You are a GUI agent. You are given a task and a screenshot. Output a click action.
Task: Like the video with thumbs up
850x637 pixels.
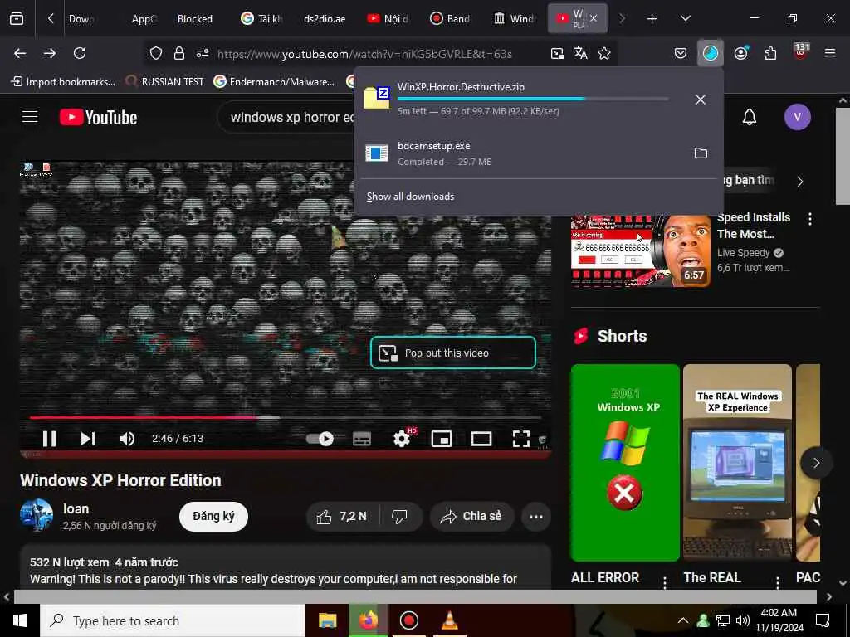coord(343,516)
